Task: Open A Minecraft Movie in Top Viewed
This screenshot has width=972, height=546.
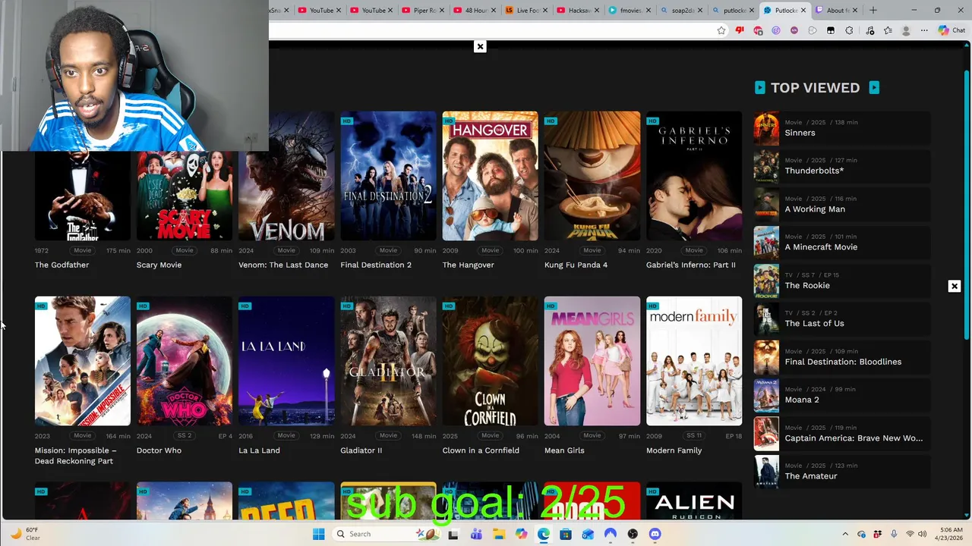Action: tap(841, 243)
